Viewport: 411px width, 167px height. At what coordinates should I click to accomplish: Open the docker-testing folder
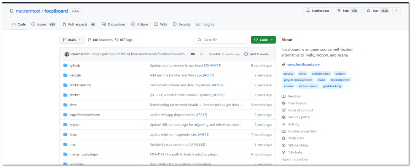[80, 85]
